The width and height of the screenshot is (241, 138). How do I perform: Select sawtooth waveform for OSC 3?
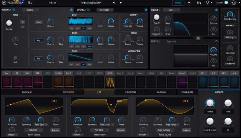(83, 65)
